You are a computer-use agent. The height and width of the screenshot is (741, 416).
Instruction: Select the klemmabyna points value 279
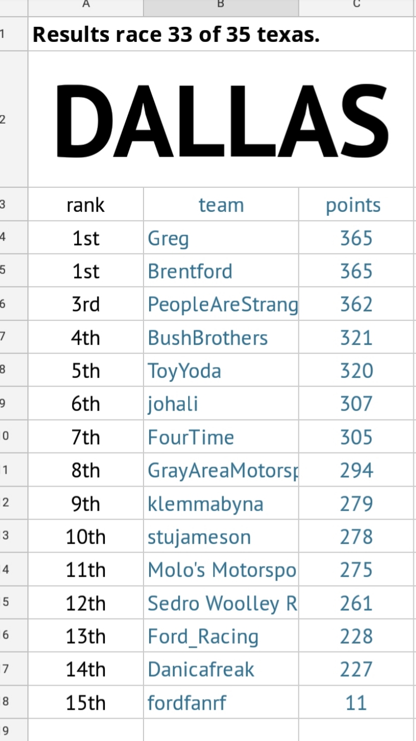pos(356,504)
